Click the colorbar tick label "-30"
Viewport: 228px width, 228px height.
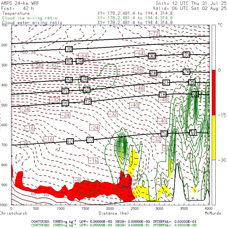coord(222,160)
